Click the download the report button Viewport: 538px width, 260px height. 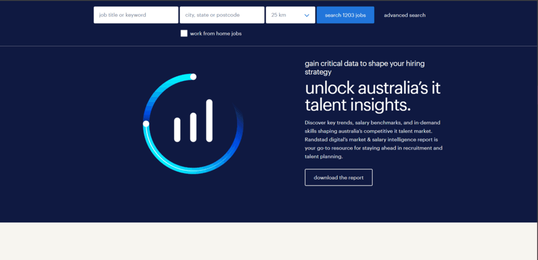click(x=338, y=177)
